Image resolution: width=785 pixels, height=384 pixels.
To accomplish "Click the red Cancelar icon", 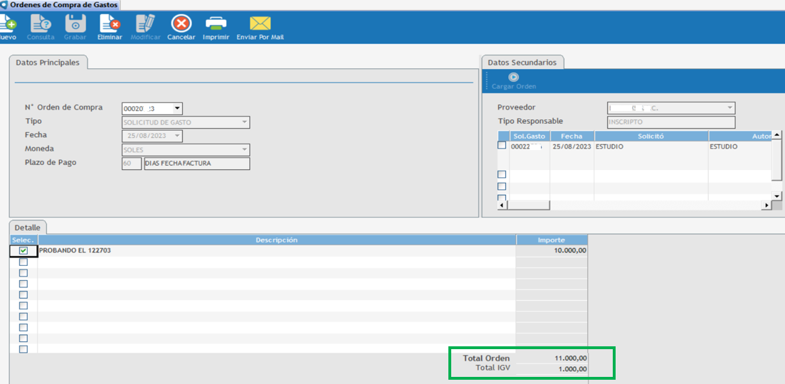I will (181, 23).
